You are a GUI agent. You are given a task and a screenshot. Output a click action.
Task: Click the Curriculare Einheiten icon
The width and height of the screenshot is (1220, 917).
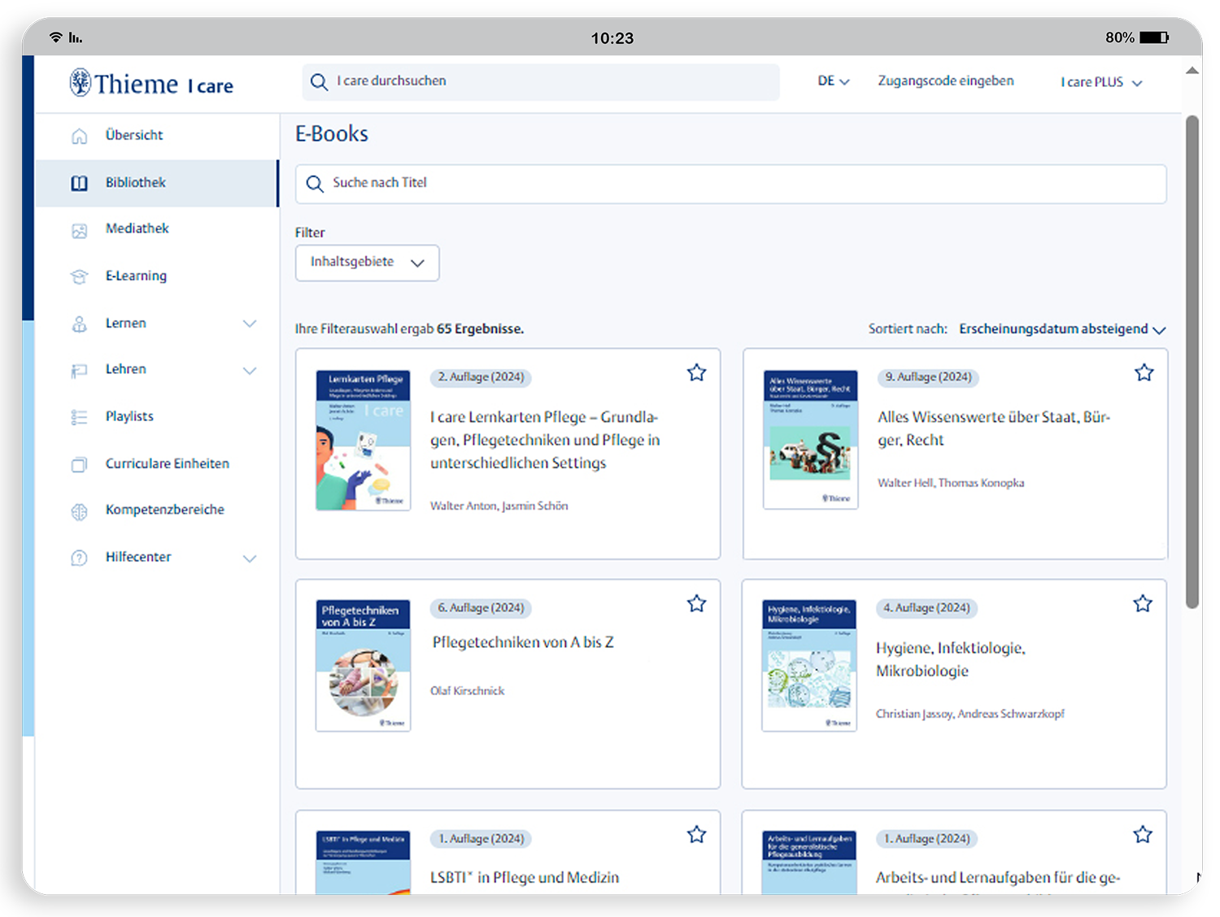(79, 464)
